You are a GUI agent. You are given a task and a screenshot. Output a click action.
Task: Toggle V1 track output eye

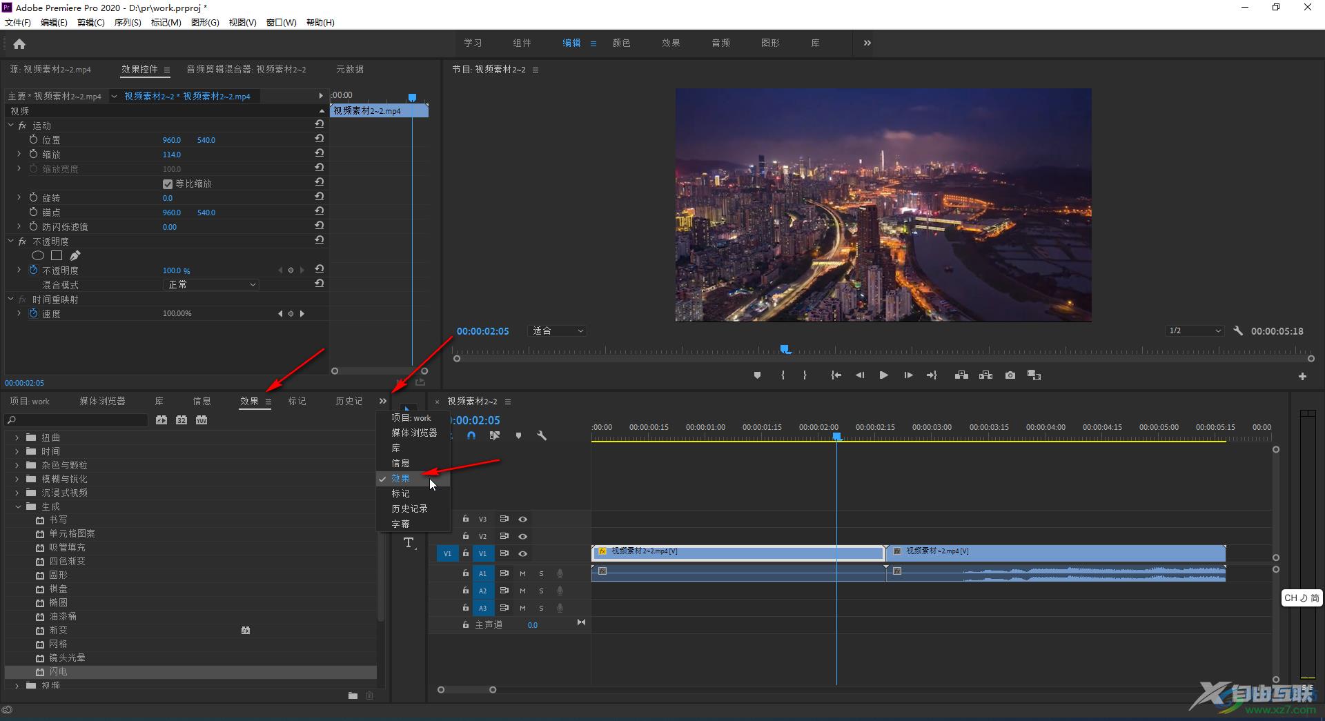pyautogui.click(x=523, y=553)
